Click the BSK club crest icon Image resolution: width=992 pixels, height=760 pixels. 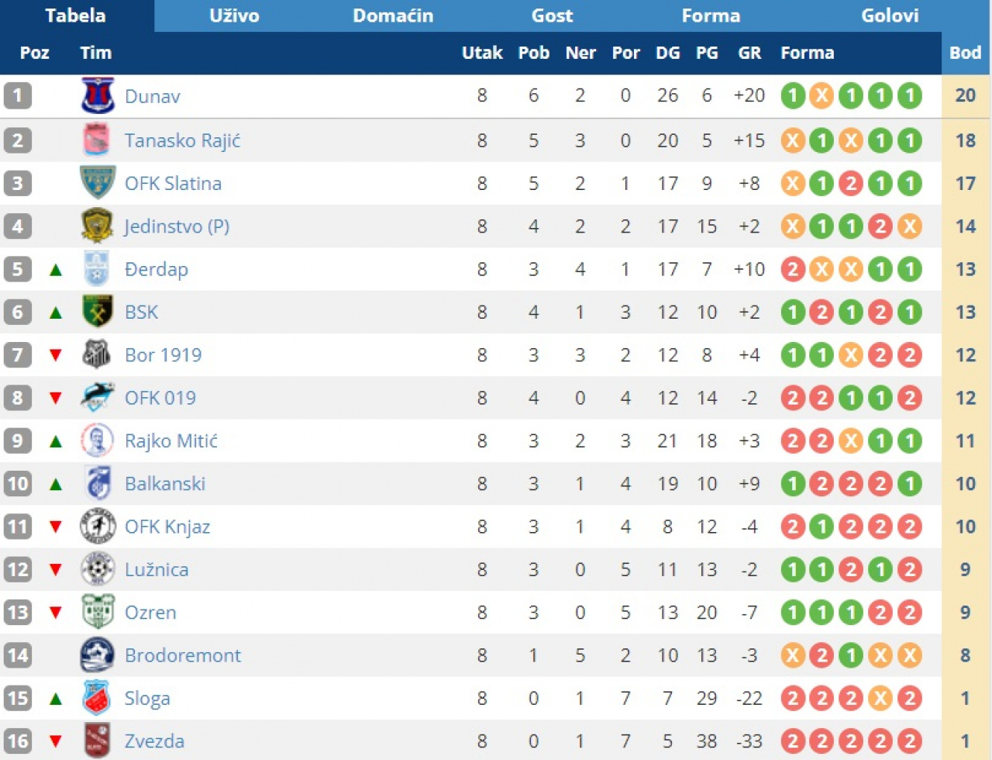click(x=98, y=312)
